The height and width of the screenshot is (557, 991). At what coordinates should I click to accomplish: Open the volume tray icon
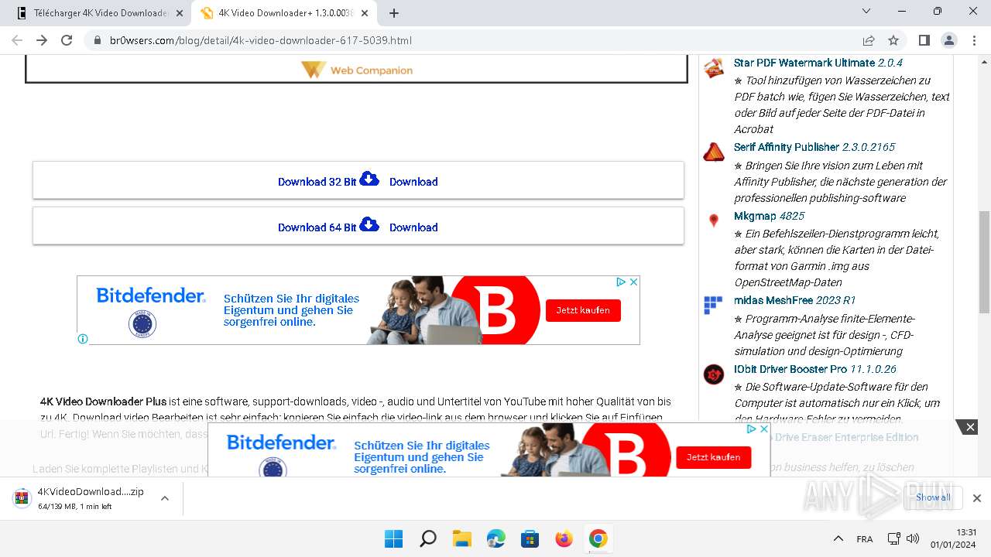913,538
